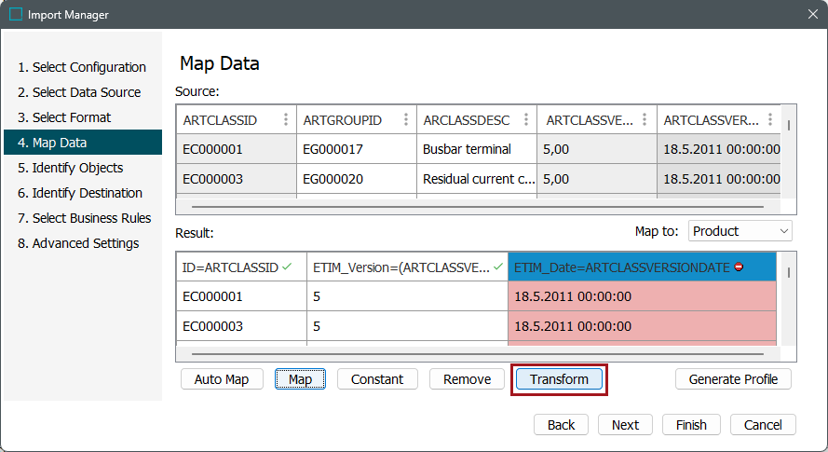Click the Import Manager window icon
The height and width of the screenshot is (452, 828).
click(x=15, y=14)
